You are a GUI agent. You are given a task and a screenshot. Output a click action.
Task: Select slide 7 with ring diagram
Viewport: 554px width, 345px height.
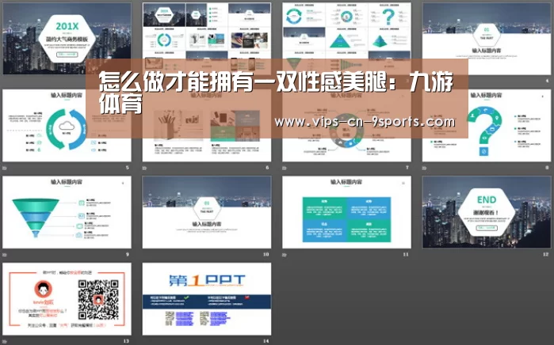(346, 125)
